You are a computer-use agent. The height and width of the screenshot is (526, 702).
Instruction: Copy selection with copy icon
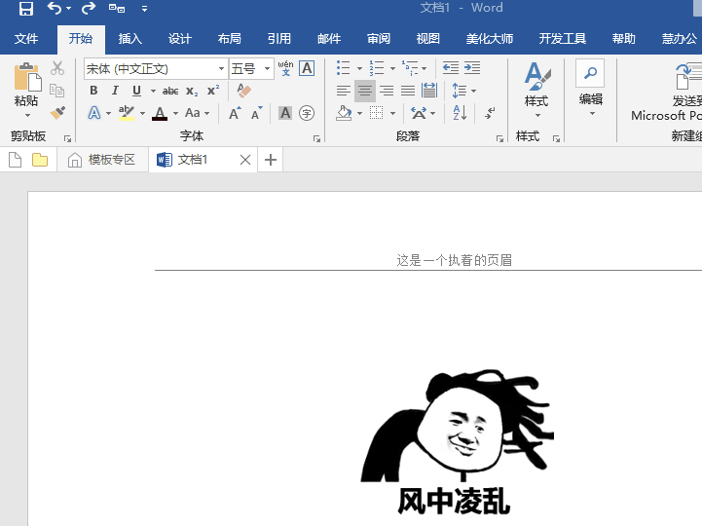pyautogui.click(x=56, y=91)
